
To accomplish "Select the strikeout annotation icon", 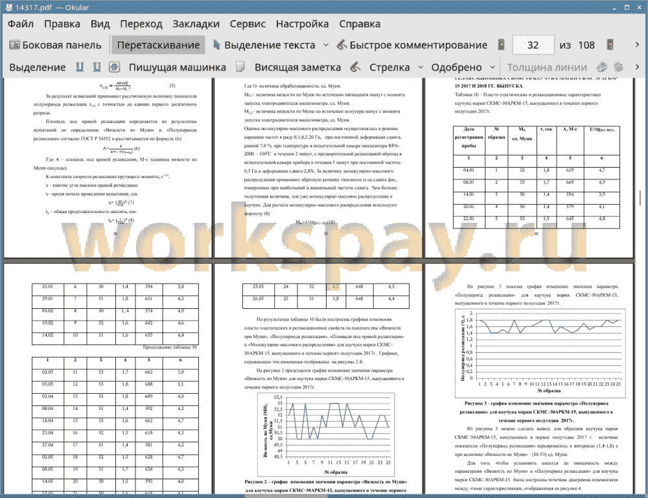I will tap(115, 67).
